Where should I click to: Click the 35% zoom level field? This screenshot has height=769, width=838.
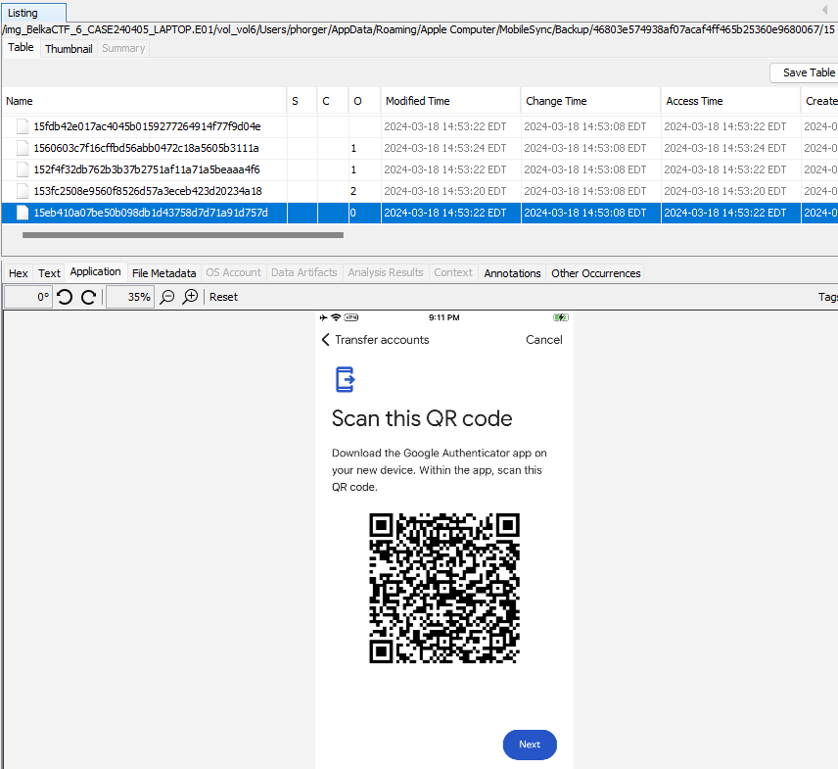(130, 297)
